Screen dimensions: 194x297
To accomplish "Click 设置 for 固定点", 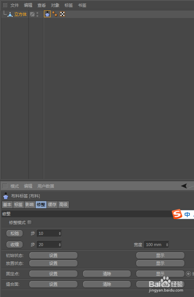I will tap(53, 274).
